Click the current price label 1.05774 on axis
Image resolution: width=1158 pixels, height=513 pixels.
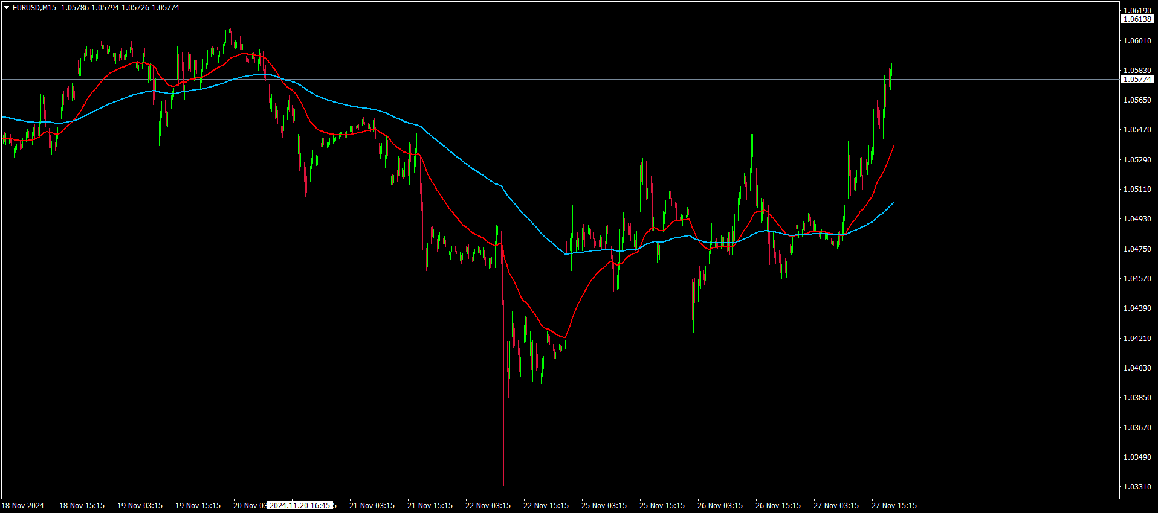click(1137, 80)
